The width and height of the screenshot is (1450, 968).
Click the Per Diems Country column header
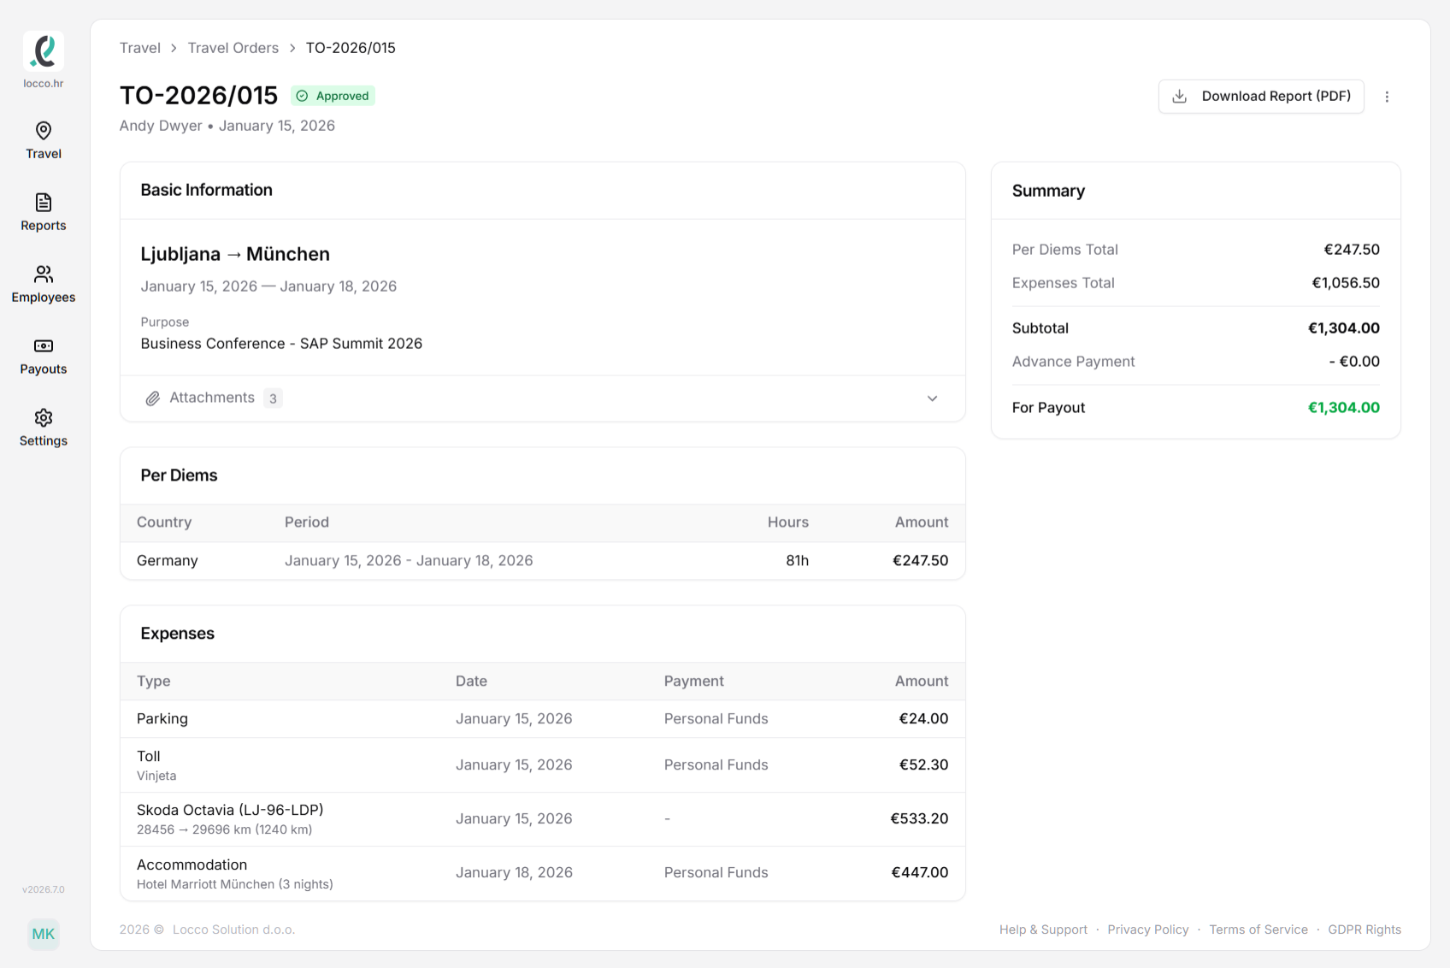pos(164,522)
